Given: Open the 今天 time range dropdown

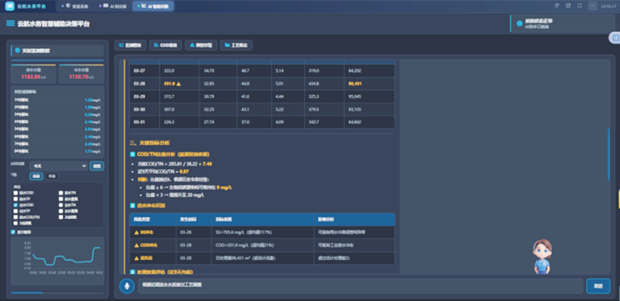Looking at the screenshot, I should [58, 166].
